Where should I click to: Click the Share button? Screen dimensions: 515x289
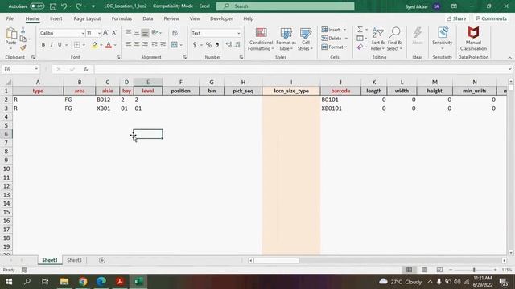456,18
